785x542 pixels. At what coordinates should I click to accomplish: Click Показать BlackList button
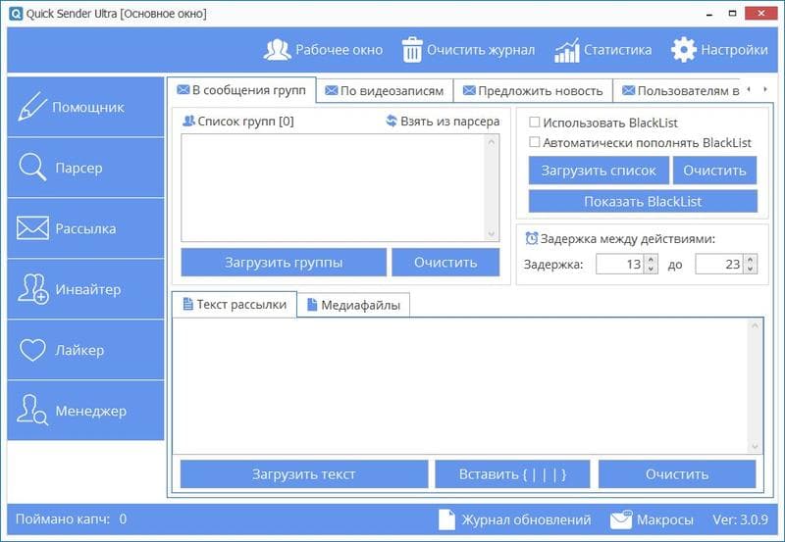pyautogui.click(x=643, y=202)
